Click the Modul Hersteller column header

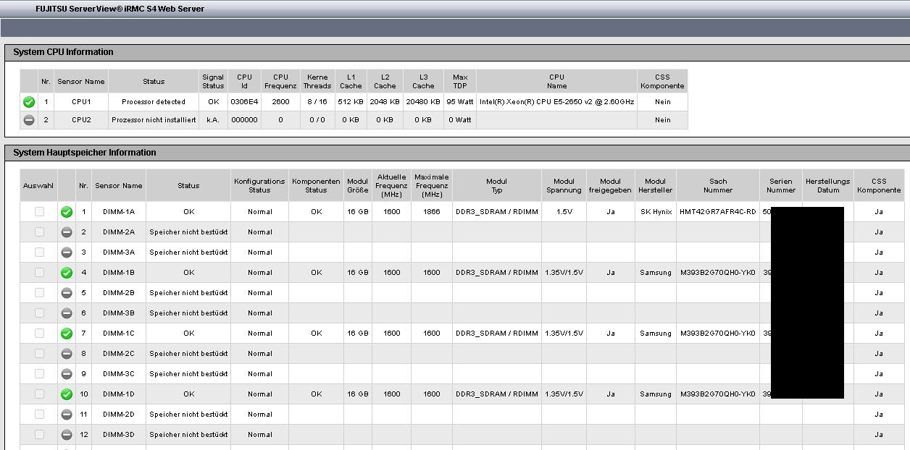656,186
